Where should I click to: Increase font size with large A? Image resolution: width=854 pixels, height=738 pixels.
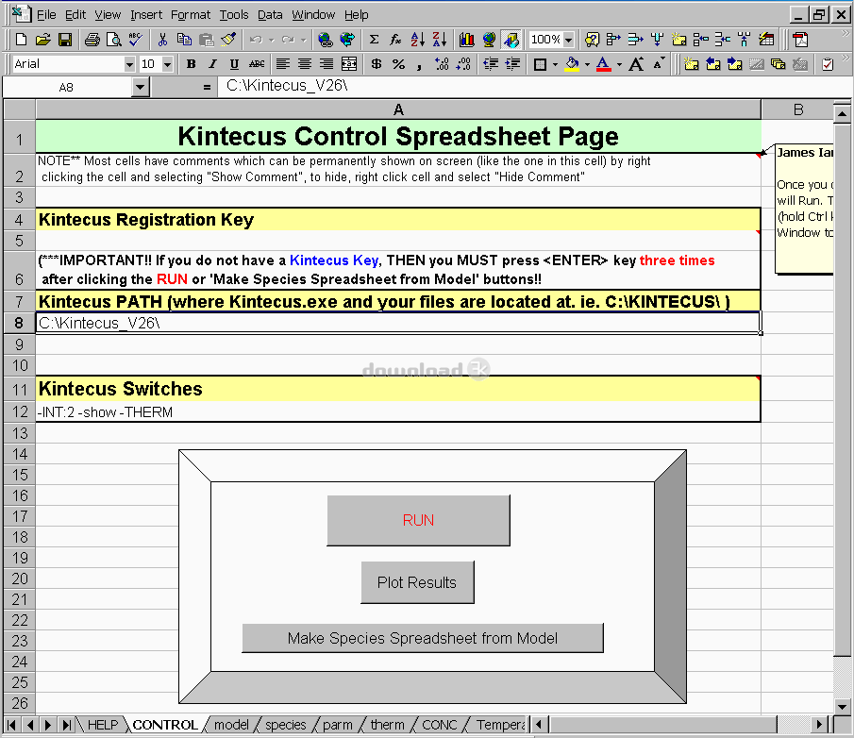[636, 64]
